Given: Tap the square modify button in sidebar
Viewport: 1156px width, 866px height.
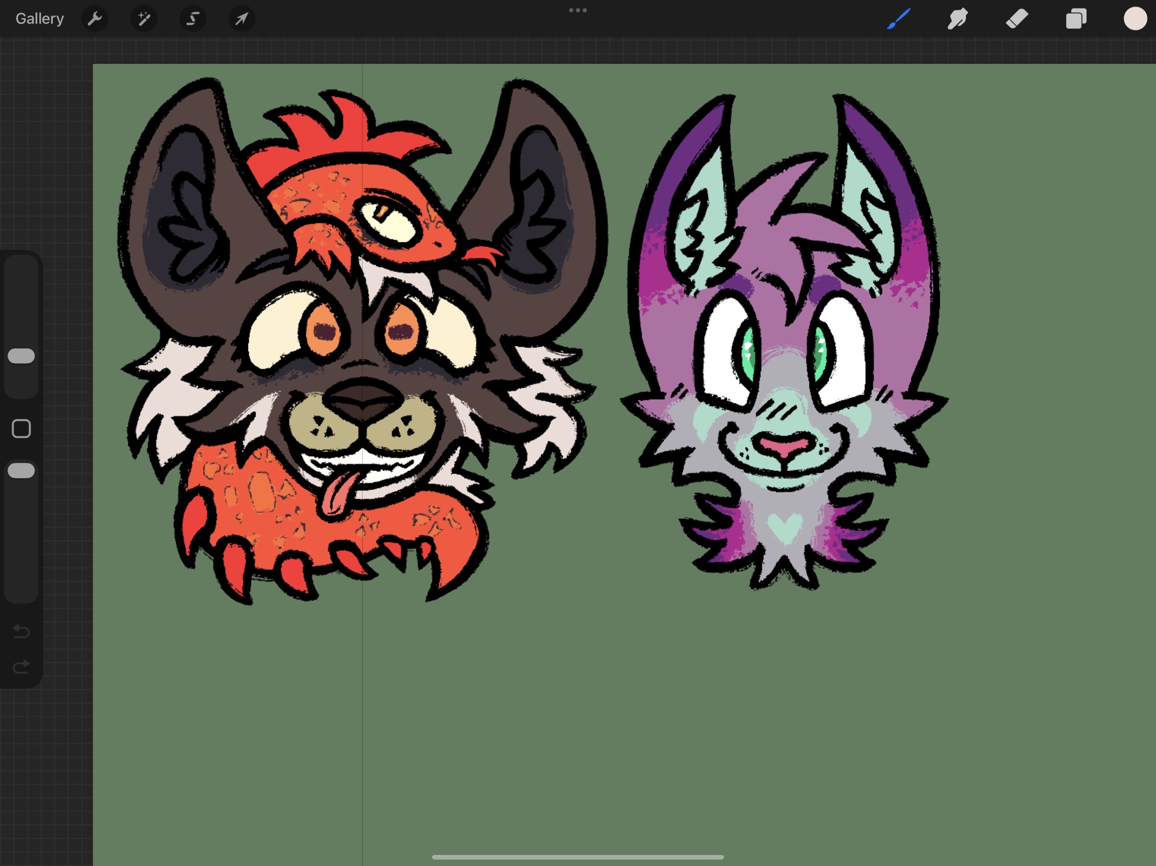Looking at the screenshot, I should coord(21,429).
